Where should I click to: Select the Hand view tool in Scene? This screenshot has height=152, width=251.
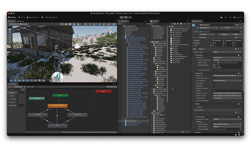click(x=10, y=29)
